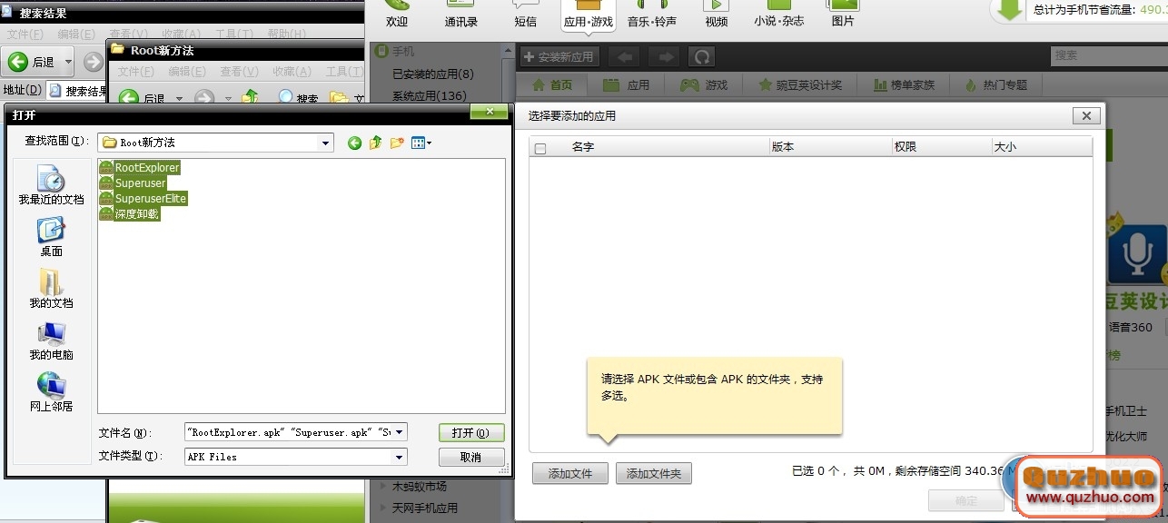Expand 文件类型 APK Files dropdown
The image size is (1168, 523).
pos(400,457)
